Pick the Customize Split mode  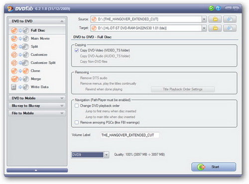[37, 63]
